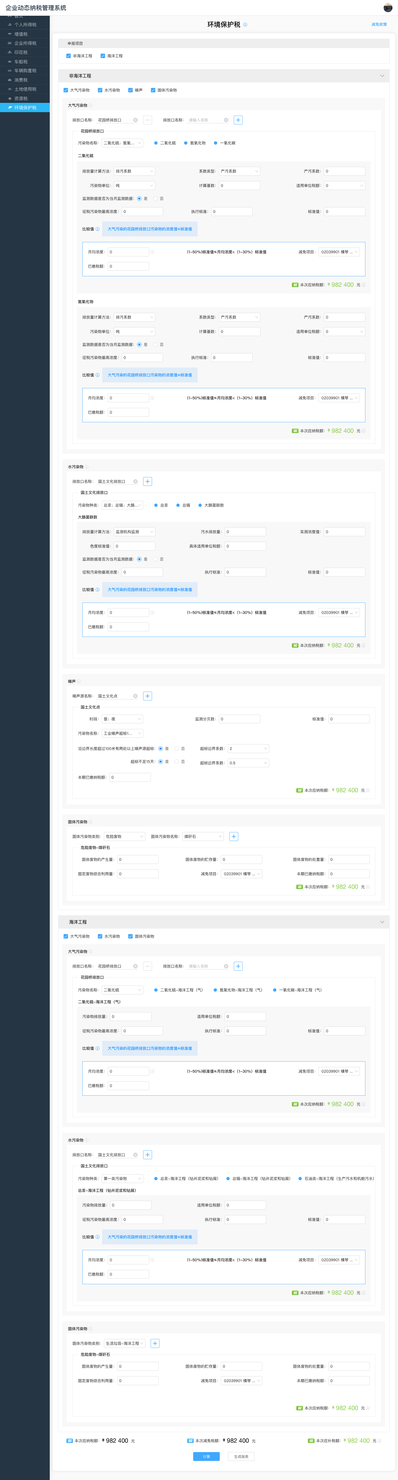This screenshot has width=398, height=1480.
Task: Click plus button beside 非海洋工程 国土文化排放口
Action: (148, 481)
